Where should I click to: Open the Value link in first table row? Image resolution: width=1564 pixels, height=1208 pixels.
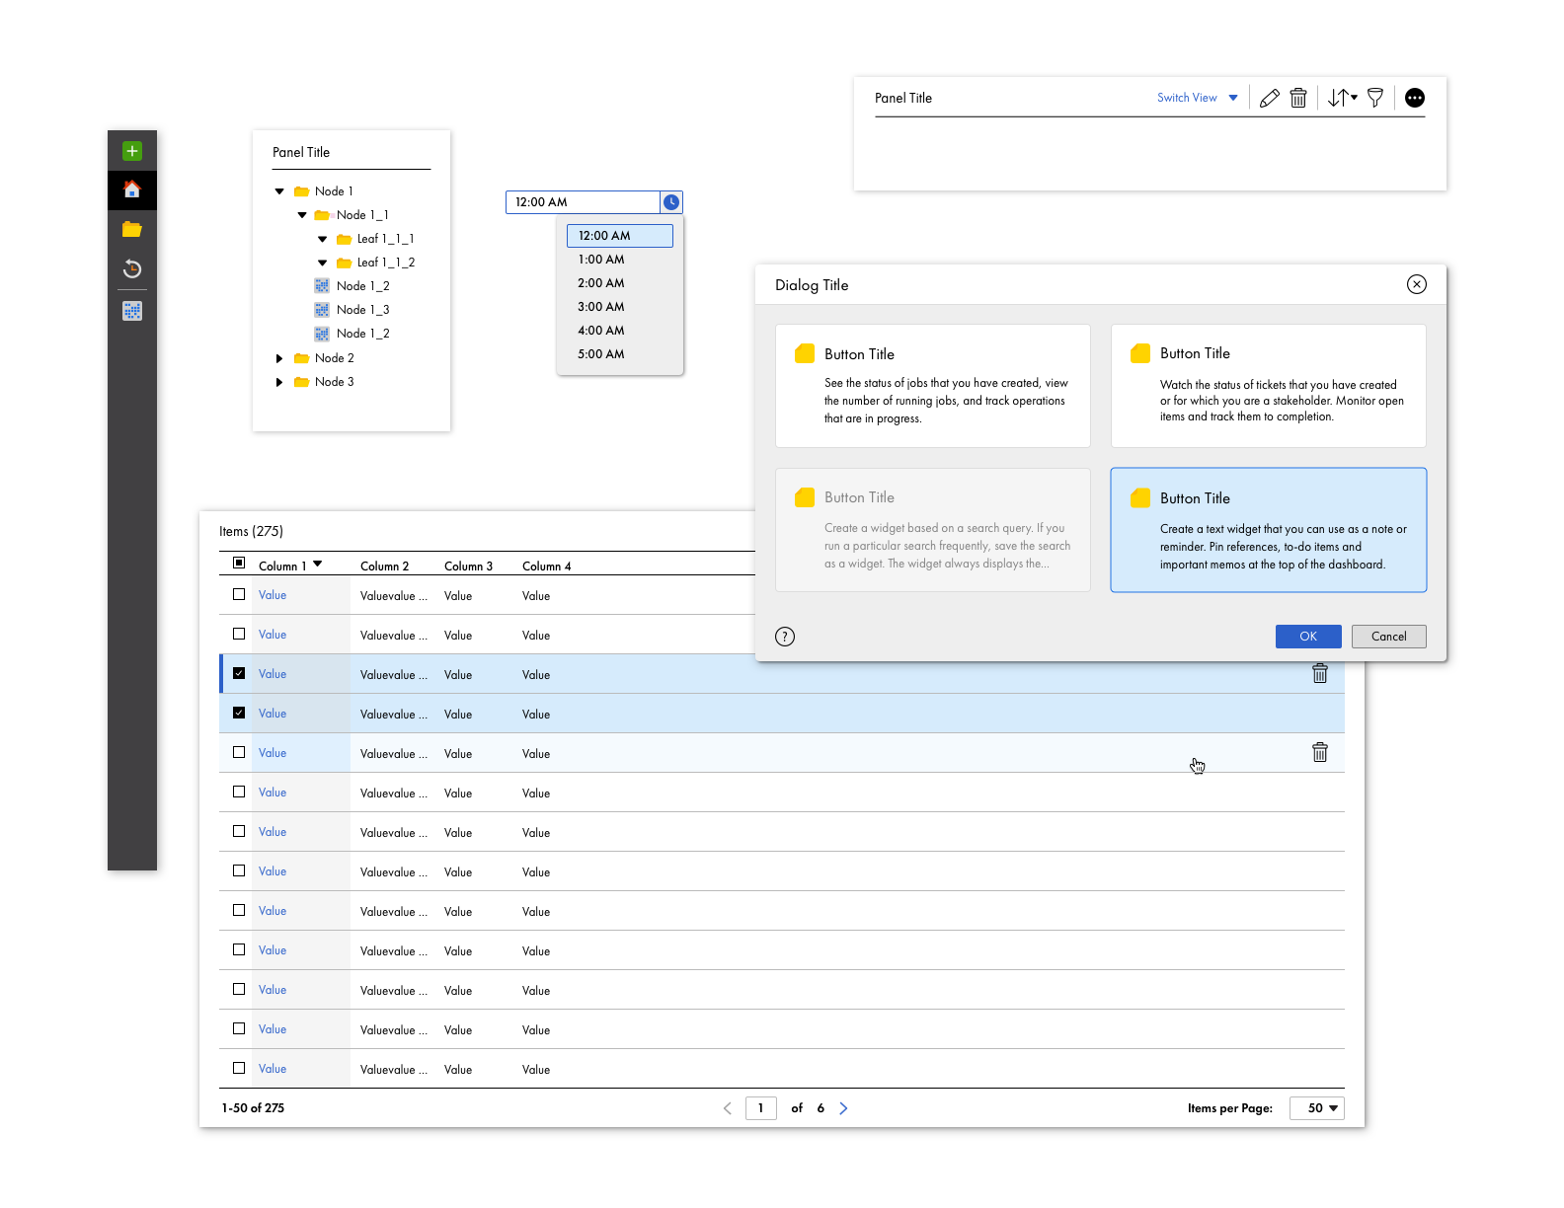pyautogui.click(x=273, y=595)
